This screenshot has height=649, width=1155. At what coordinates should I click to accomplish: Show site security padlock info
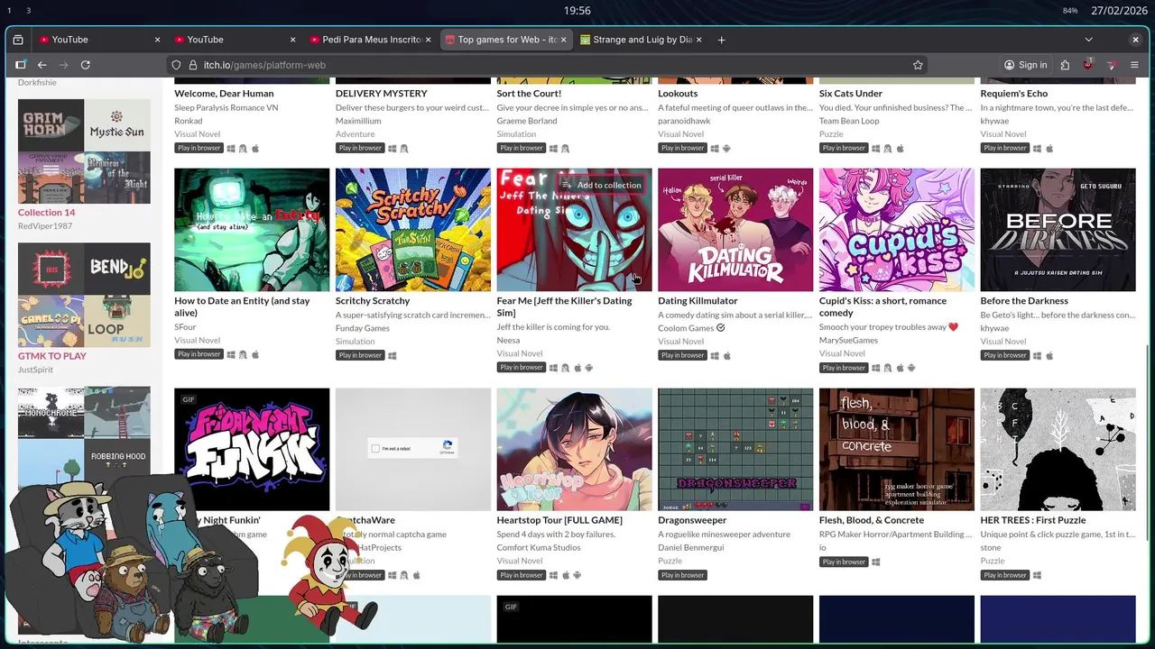191,65
